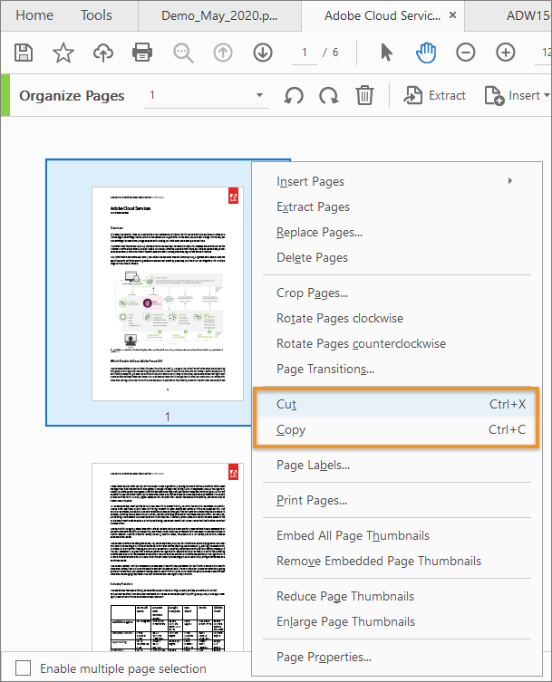This screenshot has height=682, width=552.
Task: Choose Copy from the context menu
Action: tap(397, 429)
